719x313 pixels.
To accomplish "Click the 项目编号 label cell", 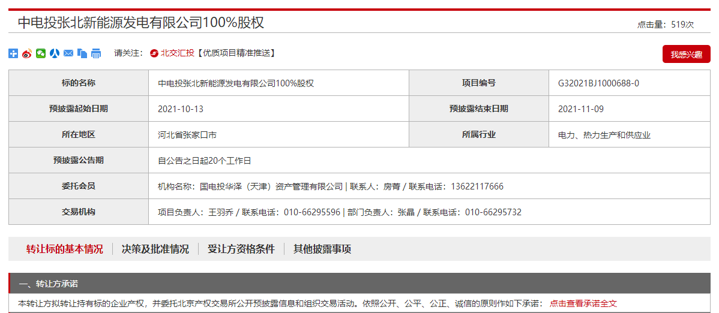I will coord(479,83).
